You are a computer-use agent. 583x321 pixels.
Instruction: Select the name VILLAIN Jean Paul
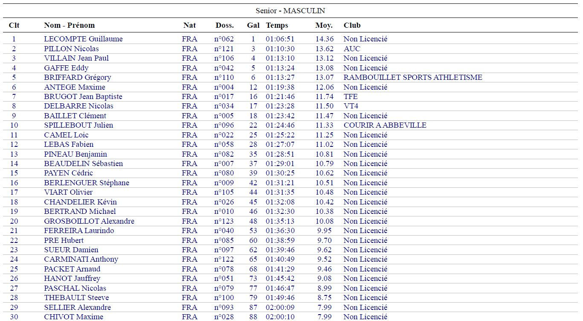tap(76, 58)
